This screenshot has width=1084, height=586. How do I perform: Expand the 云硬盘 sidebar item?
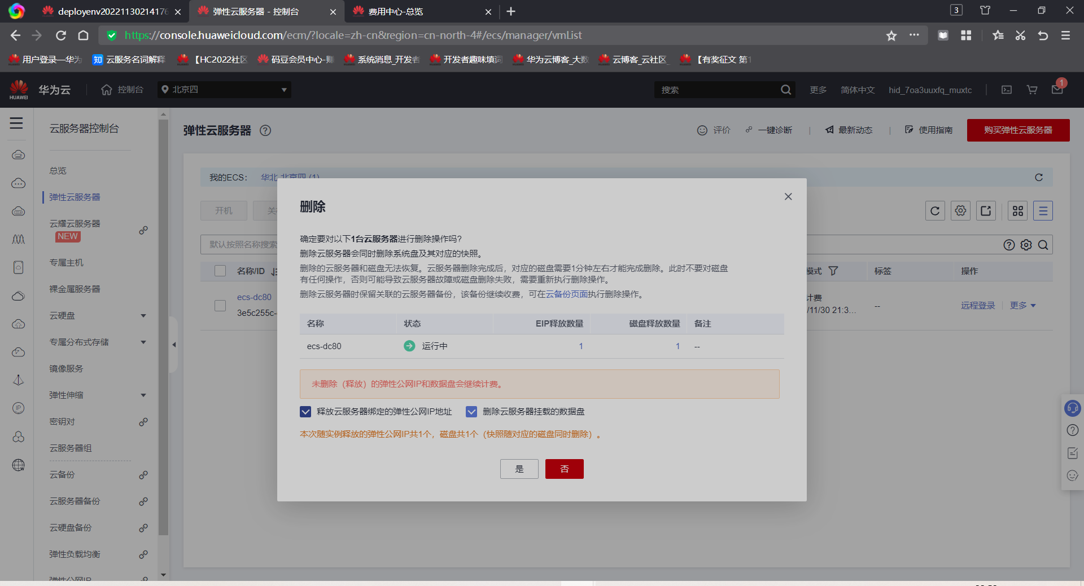point(143,316)
